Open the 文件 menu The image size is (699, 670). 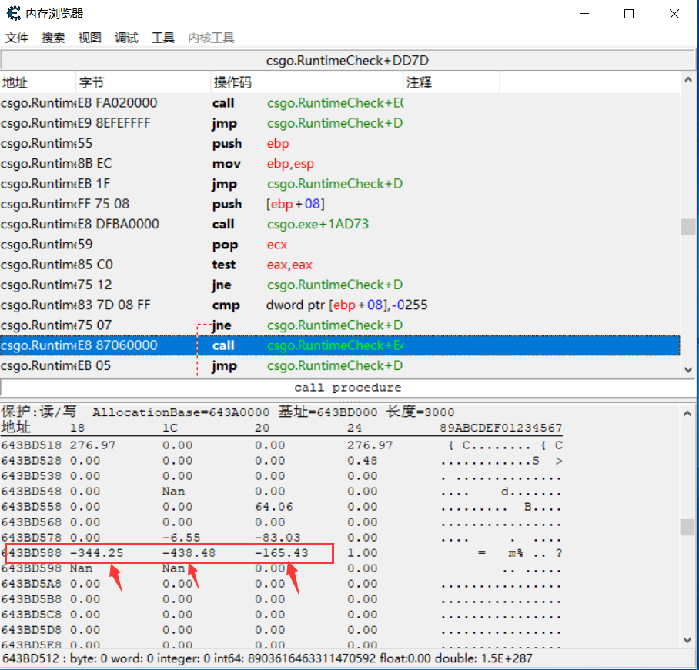[17, 38]
